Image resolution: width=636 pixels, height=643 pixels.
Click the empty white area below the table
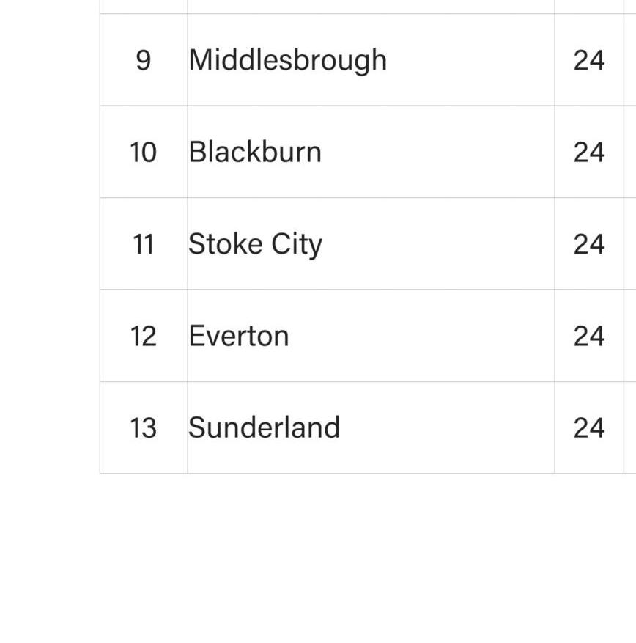[x=318, y=557]
